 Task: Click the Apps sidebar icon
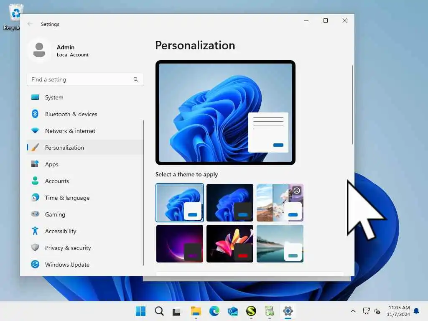click(x=35, y=164)
